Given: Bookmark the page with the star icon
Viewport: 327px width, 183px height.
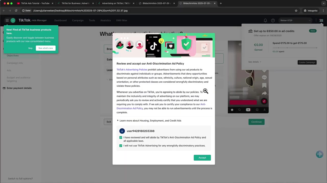Looking at the screenshot, I should point(296,11).
